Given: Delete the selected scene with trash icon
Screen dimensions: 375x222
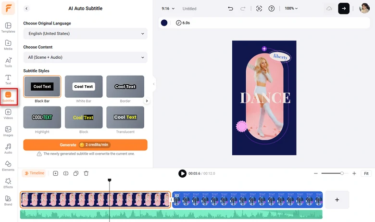Looking at the screenshot, I should [86, 173].
